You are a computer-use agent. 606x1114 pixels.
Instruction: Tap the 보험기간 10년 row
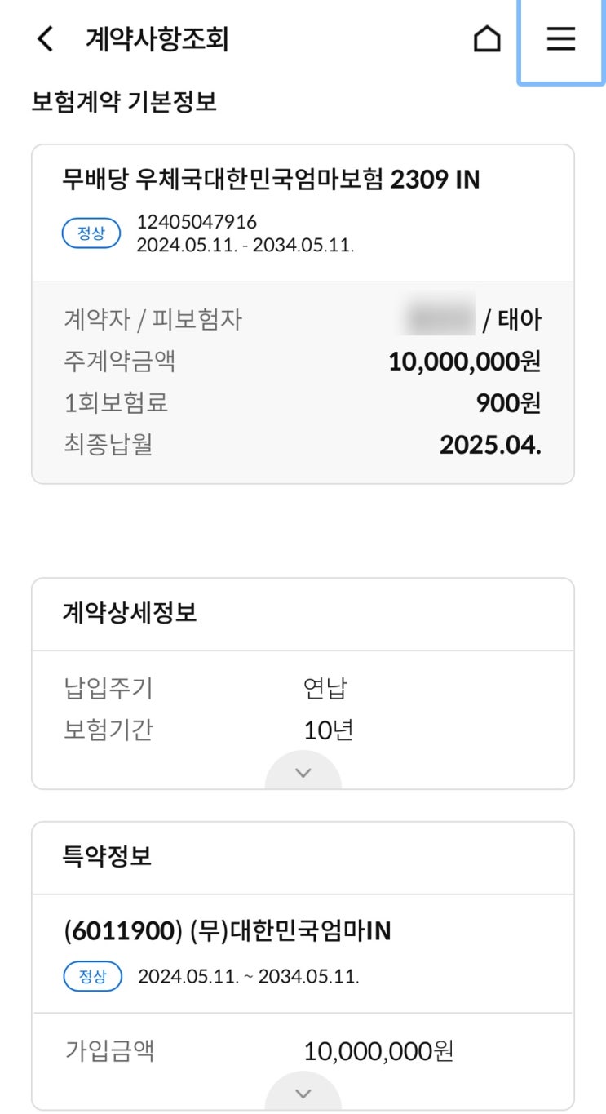coord(303,730)
